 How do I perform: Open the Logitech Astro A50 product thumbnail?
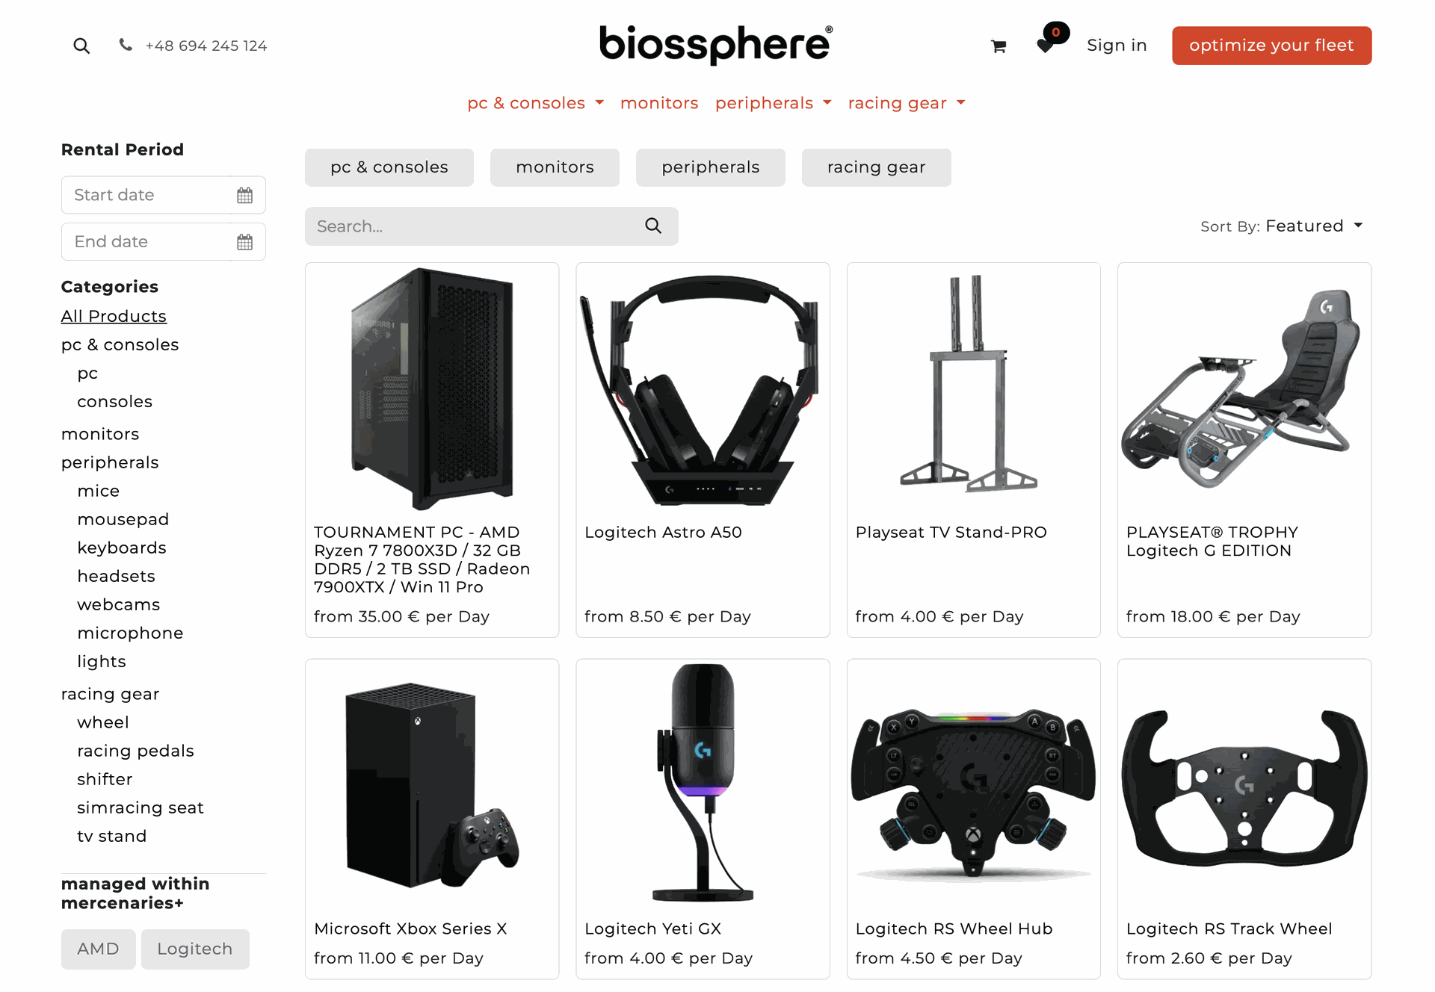point(703,388)
